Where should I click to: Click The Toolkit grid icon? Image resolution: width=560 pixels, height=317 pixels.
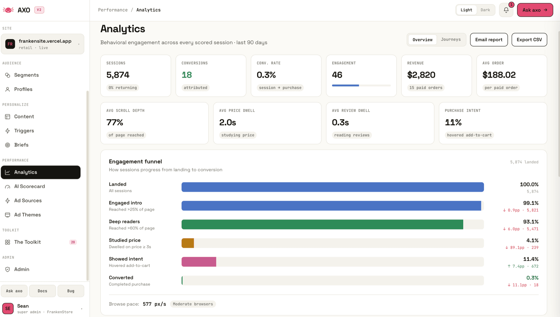tap(8, 242)
